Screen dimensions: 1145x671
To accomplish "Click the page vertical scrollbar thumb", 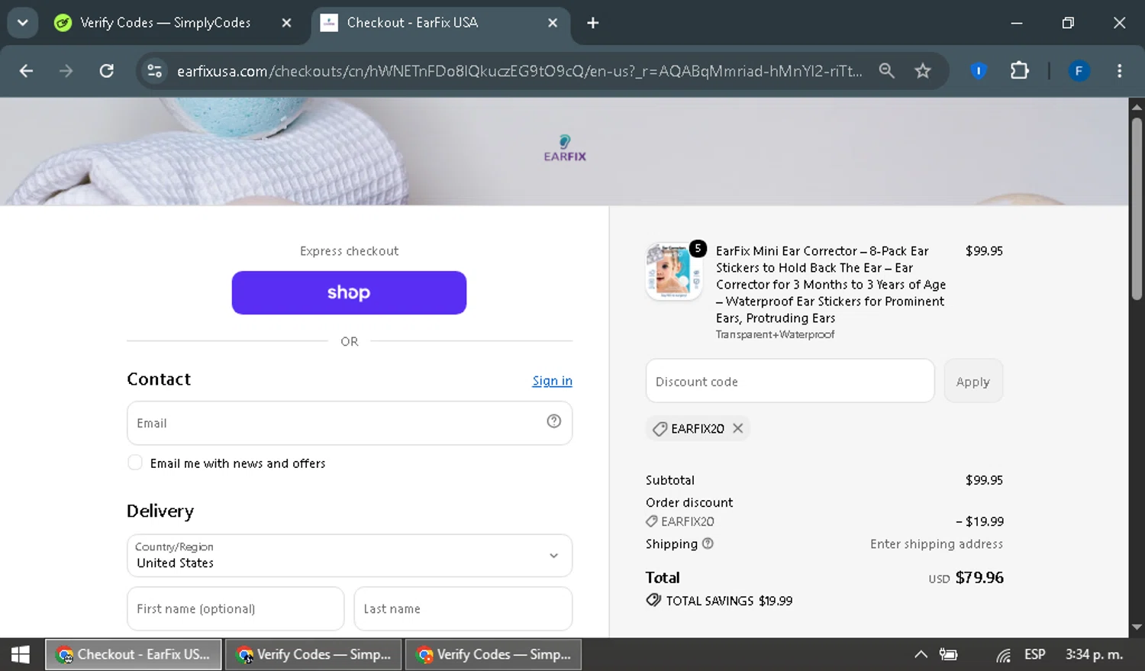I will [x=1137, y=208].
